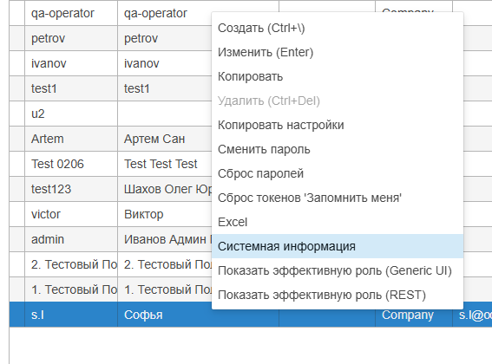The height and width of the screenshot is (364, 492).
Task: Show effective role (Generic UI) entry
Action: (338, 270)
